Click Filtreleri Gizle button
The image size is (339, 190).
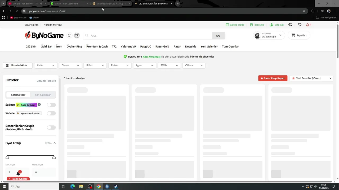click(17, 65)
